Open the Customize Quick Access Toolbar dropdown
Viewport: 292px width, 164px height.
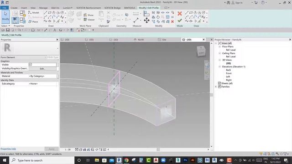click(x=93, y=30)
